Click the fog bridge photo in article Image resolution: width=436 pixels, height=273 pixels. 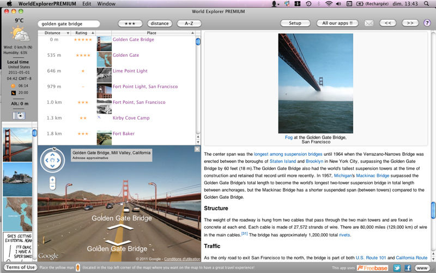tap(316, 84)
